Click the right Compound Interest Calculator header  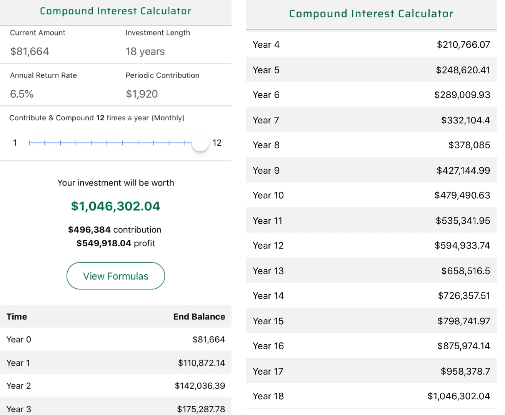371,14
